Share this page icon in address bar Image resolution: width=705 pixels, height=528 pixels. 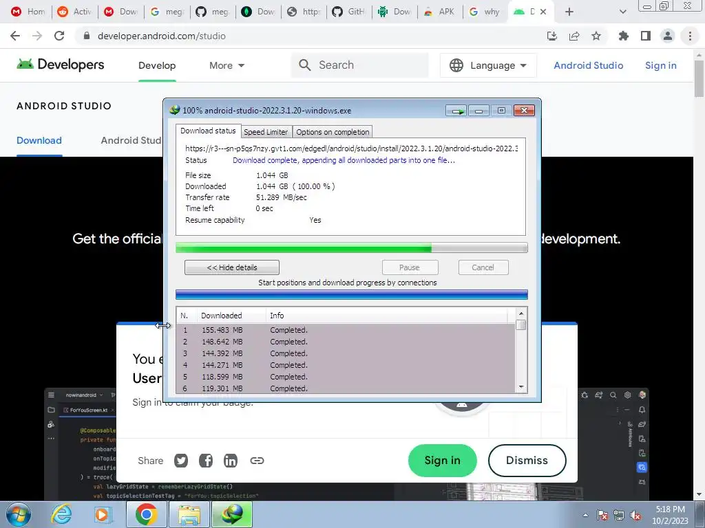[x=574, y=36]
